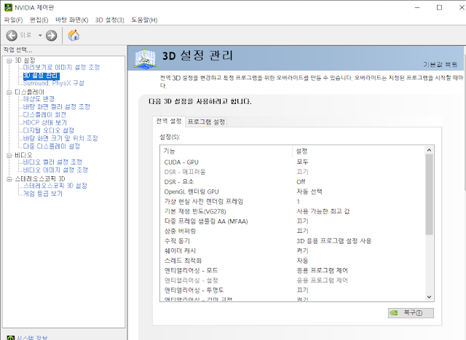Minimize the NVIDIA 제어판 window
The width and height of the screenshot is (466, 340).
coord(417,7)
